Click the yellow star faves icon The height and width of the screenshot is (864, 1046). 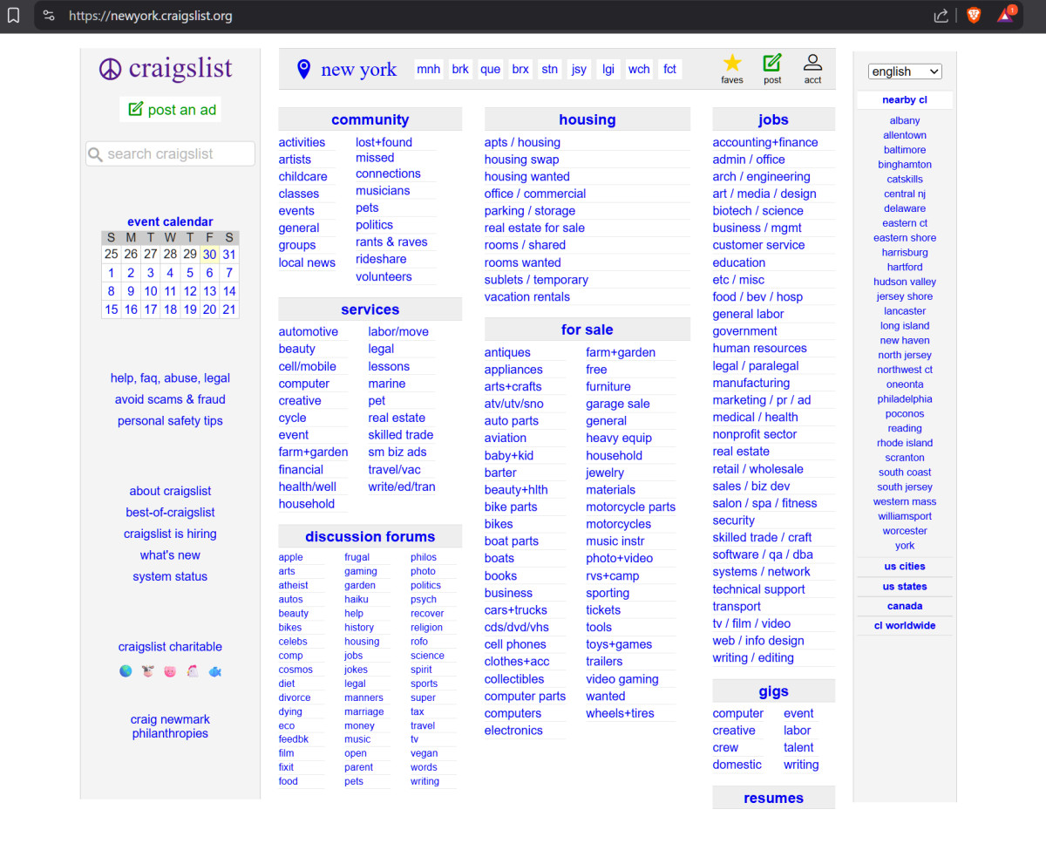click(x=732, y=63)
